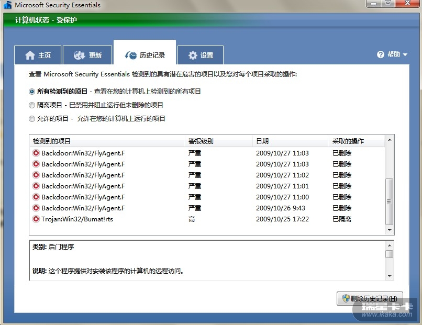The height and width of the screenshot is (325, 422).
Task: Click the 说明 description text
Action: 108,271
